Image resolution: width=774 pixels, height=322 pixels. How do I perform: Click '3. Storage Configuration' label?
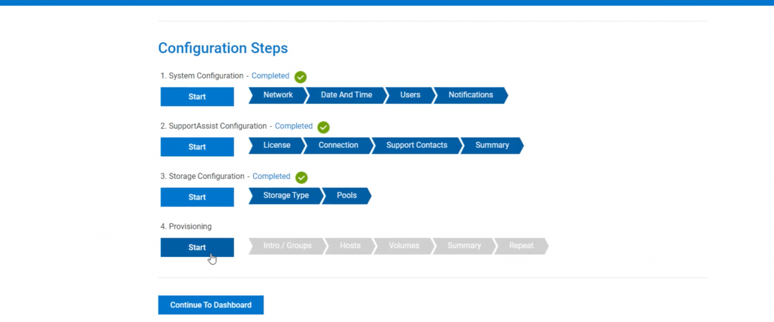click(202, 176)
